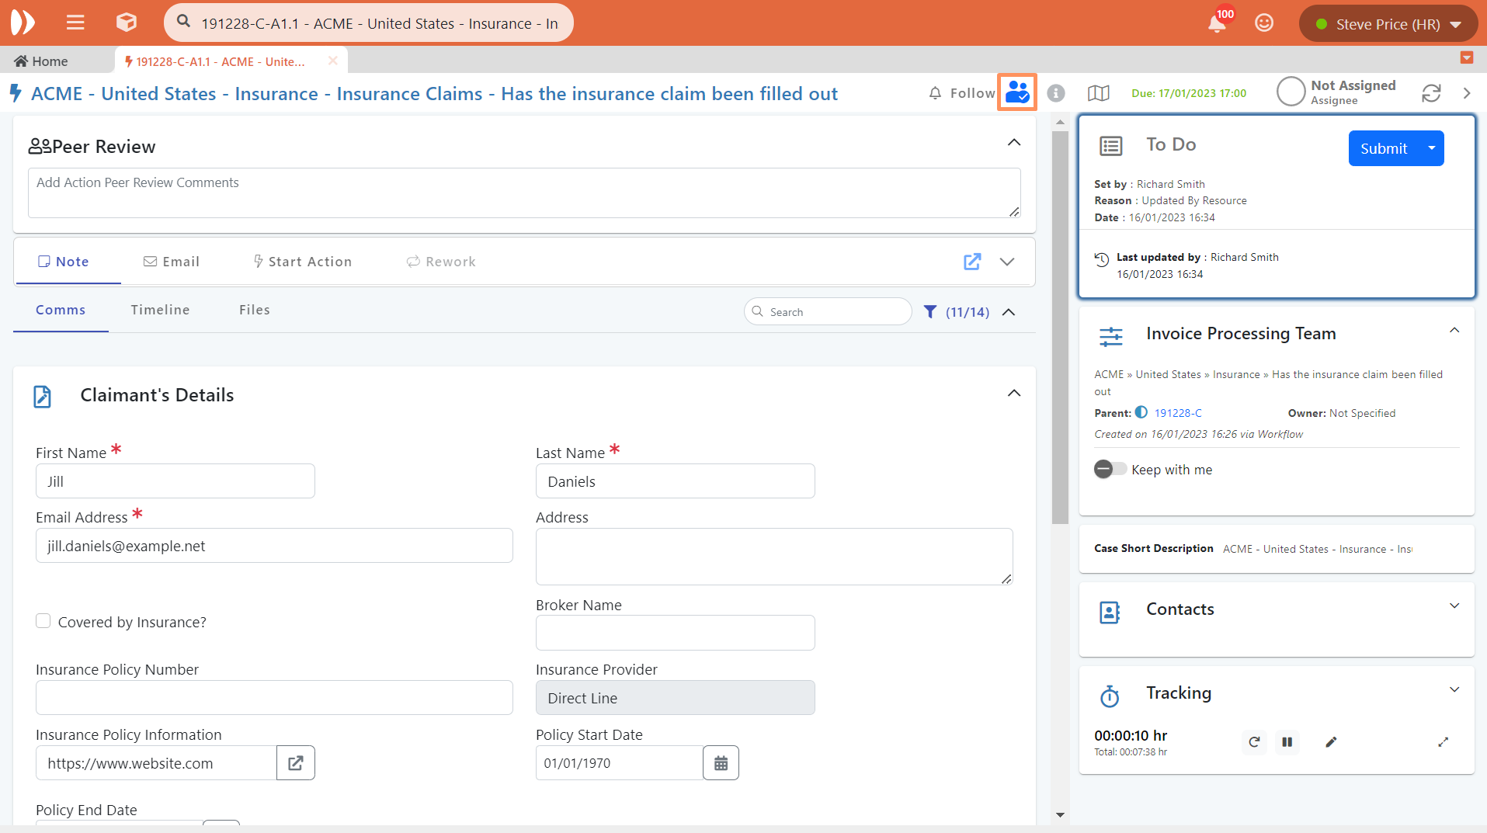Check the Covered by Insurance checkbox
This screenshot has width=1487, height=833.
[x=43, y=621]
